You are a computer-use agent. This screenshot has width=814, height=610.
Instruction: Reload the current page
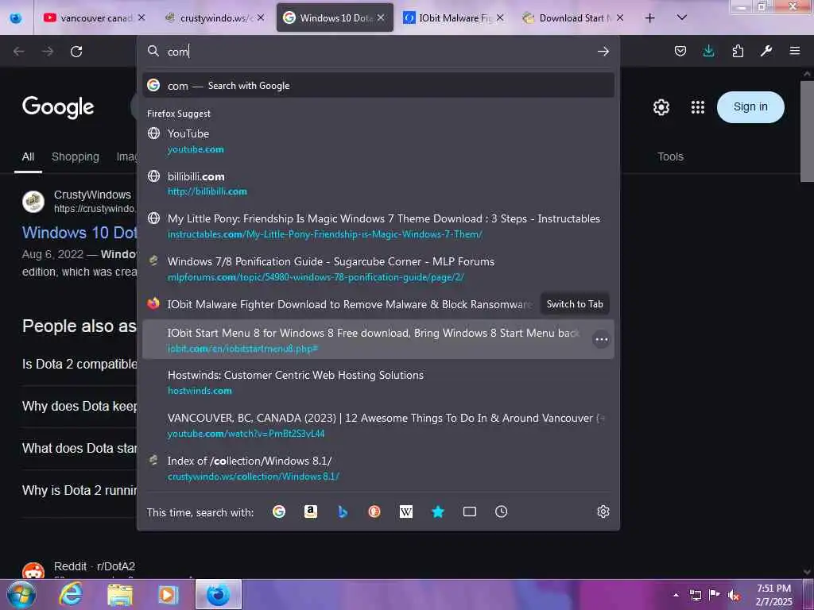pos(76,52)
